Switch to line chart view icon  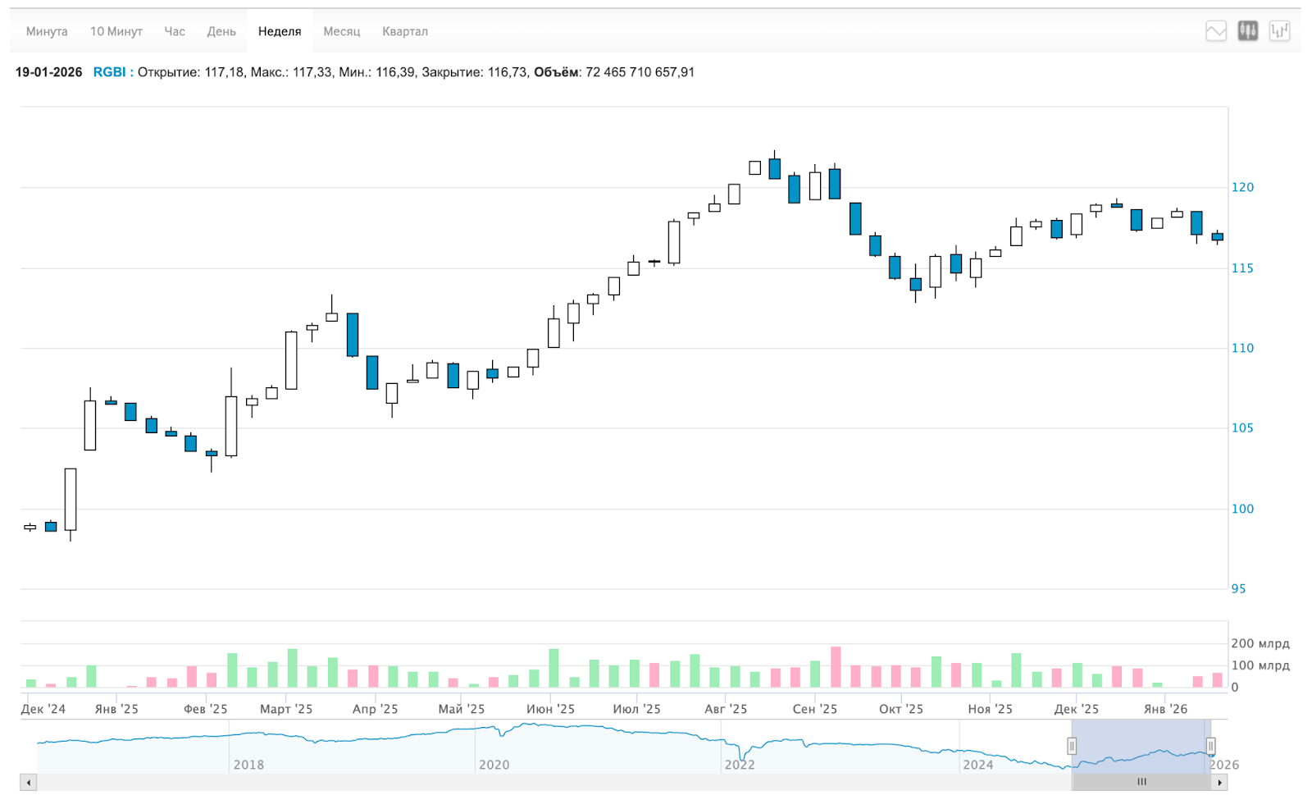(x=1216, y=31)
